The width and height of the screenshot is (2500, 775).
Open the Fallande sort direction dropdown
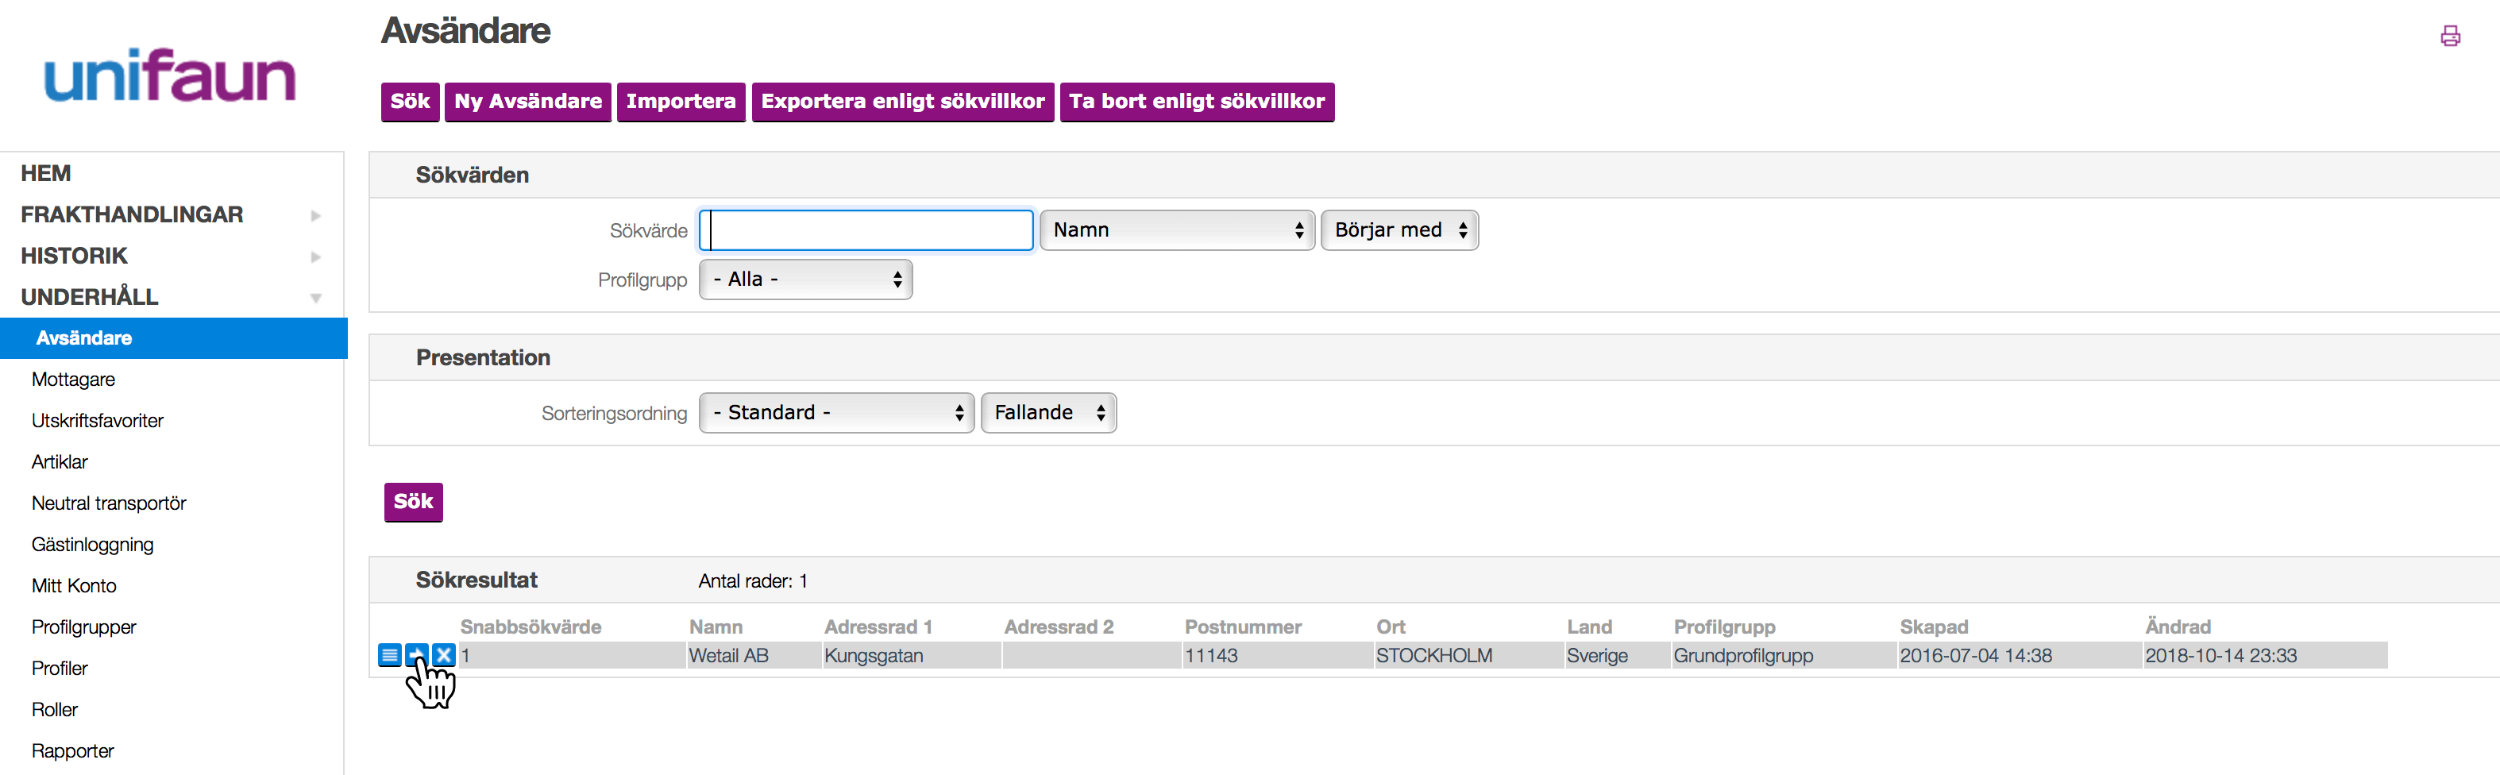click(x=1048, y=412)
